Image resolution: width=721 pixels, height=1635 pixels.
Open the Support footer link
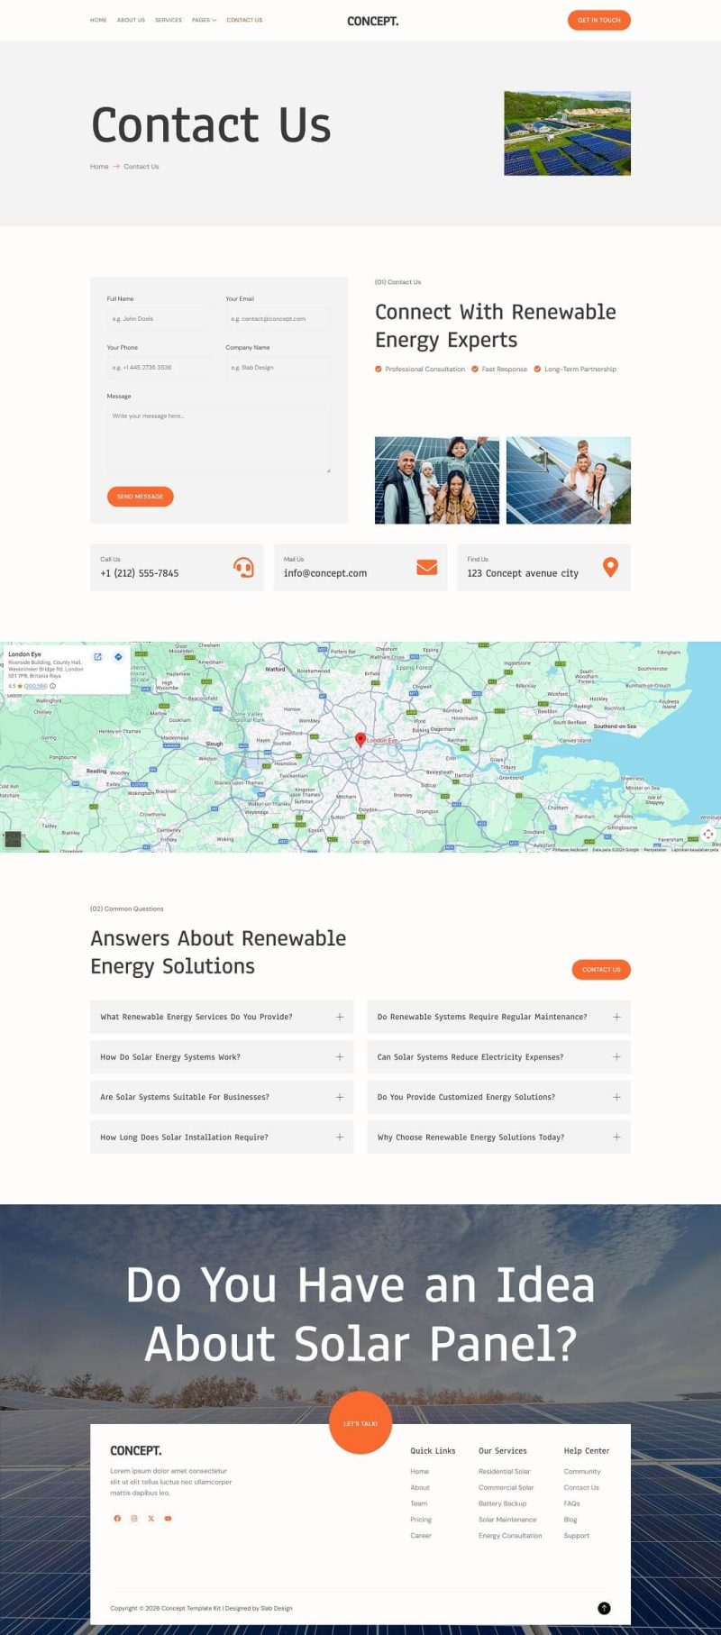pos(577,1536)
